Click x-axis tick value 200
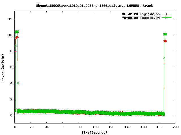This screenshot has height=135, width=181. (175, 127)
